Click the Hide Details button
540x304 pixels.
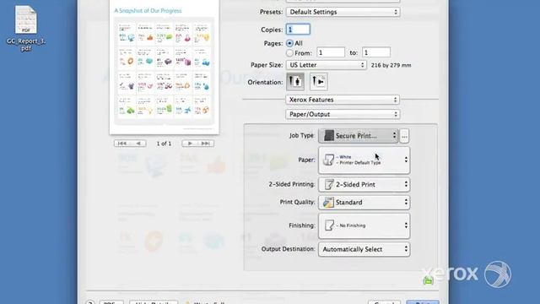click(154, 302)
